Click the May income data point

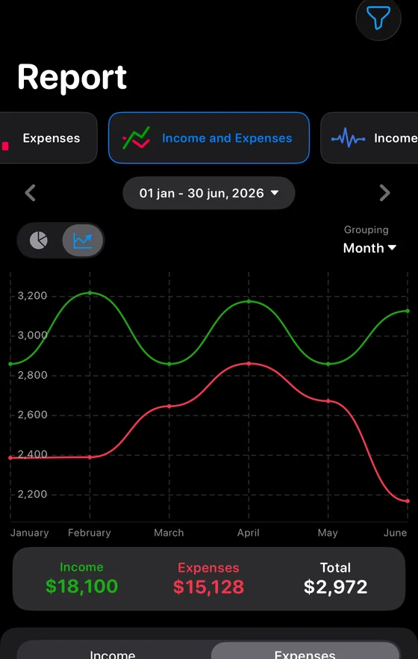pyautogui.click(x=328, y=364)
